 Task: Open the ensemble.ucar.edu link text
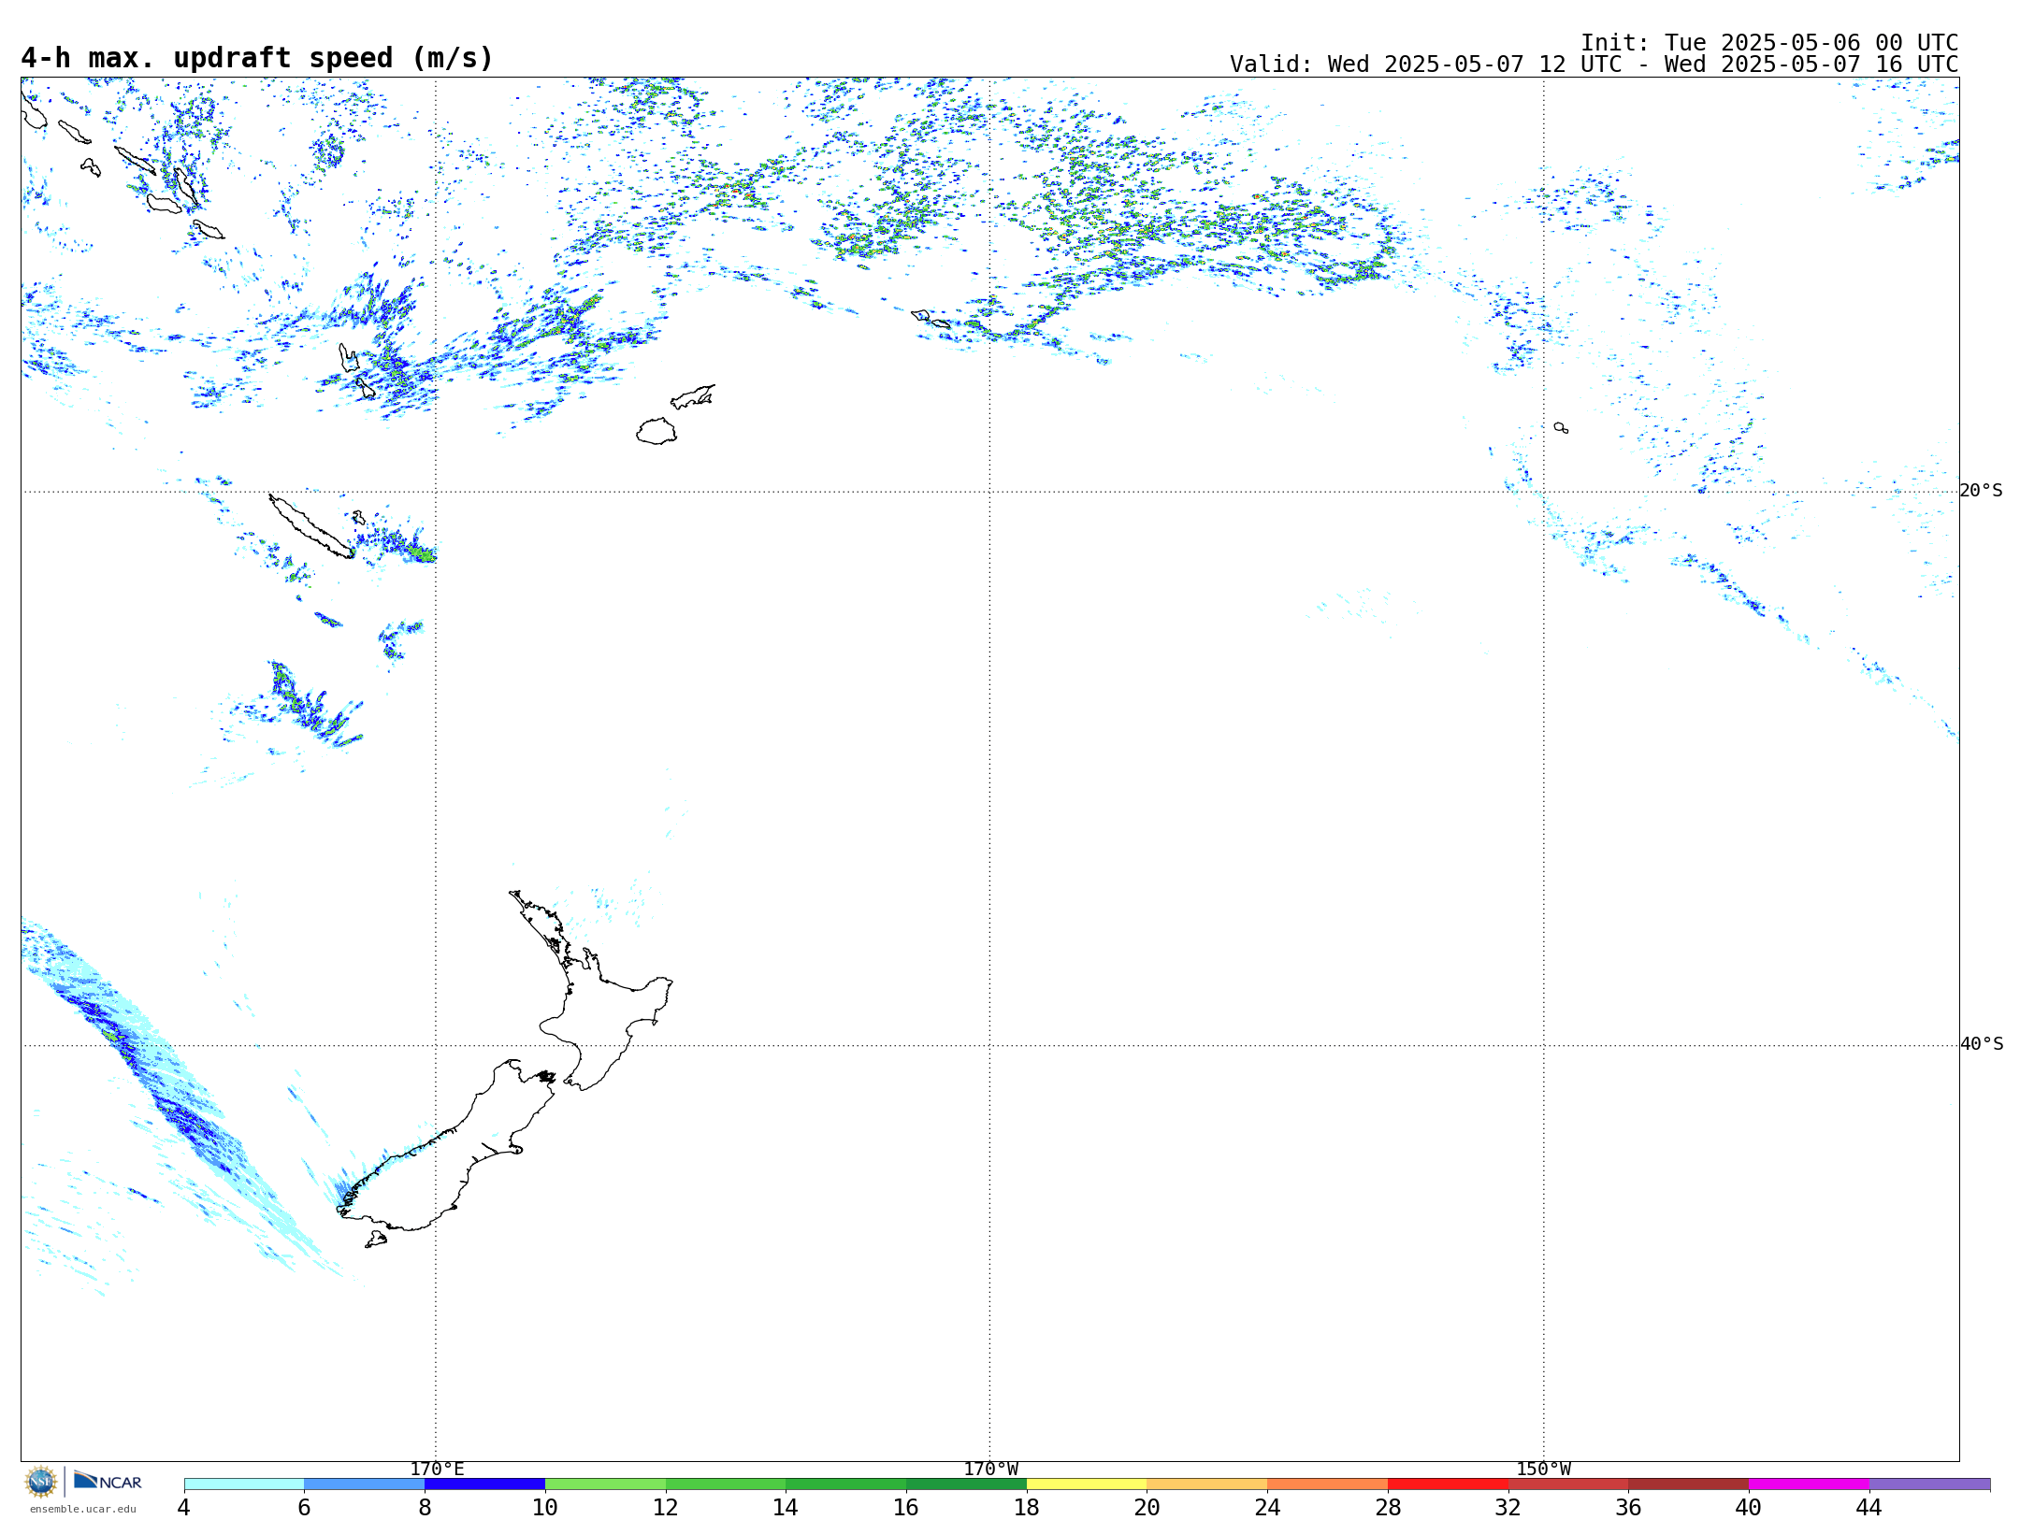click(83, 1509)
